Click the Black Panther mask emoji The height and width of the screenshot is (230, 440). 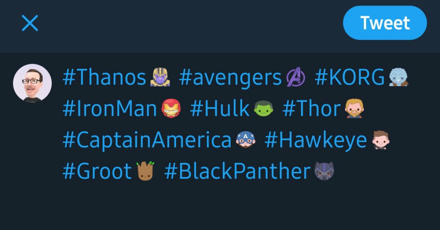point(324,171)
